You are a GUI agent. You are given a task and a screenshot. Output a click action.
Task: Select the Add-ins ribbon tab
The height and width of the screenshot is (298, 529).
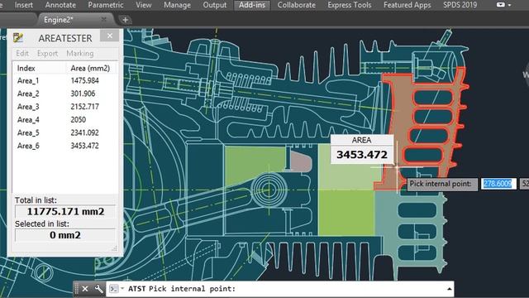tap(252, 5)
